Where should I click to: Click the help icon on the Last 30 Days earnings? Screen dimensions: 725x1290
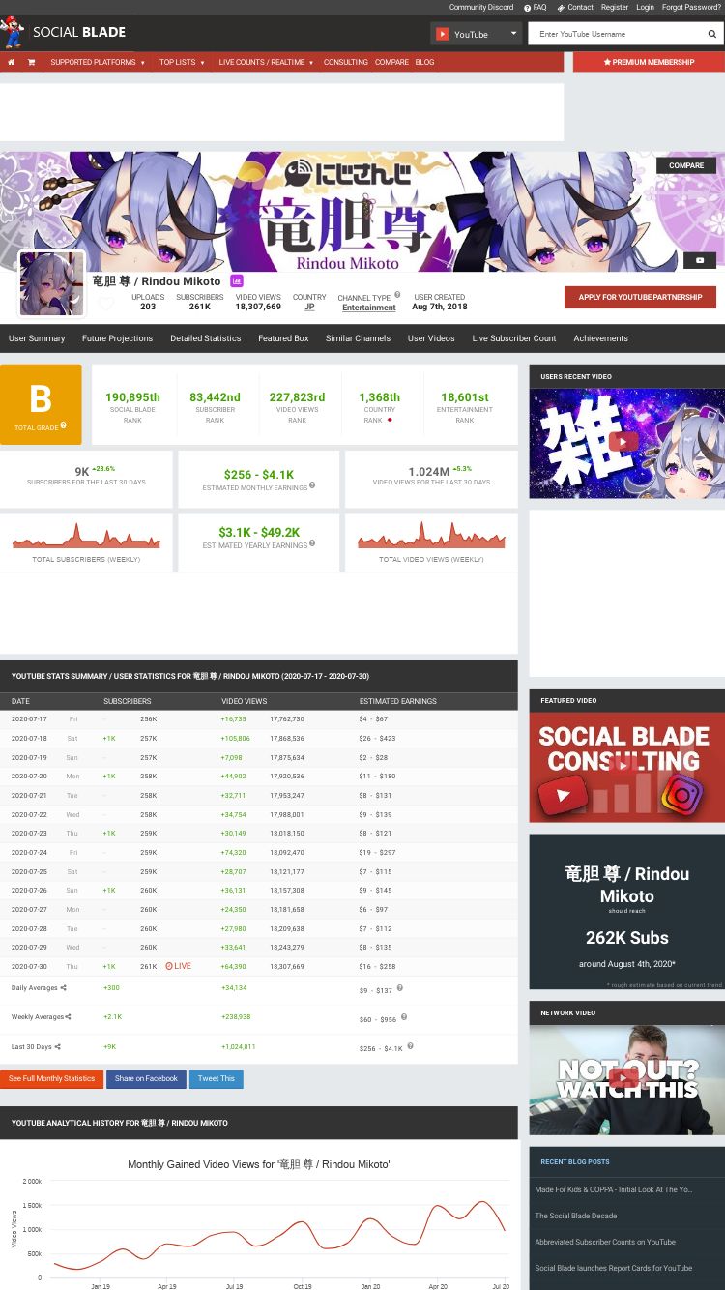pyautogui.click(x=410, y=1045)
